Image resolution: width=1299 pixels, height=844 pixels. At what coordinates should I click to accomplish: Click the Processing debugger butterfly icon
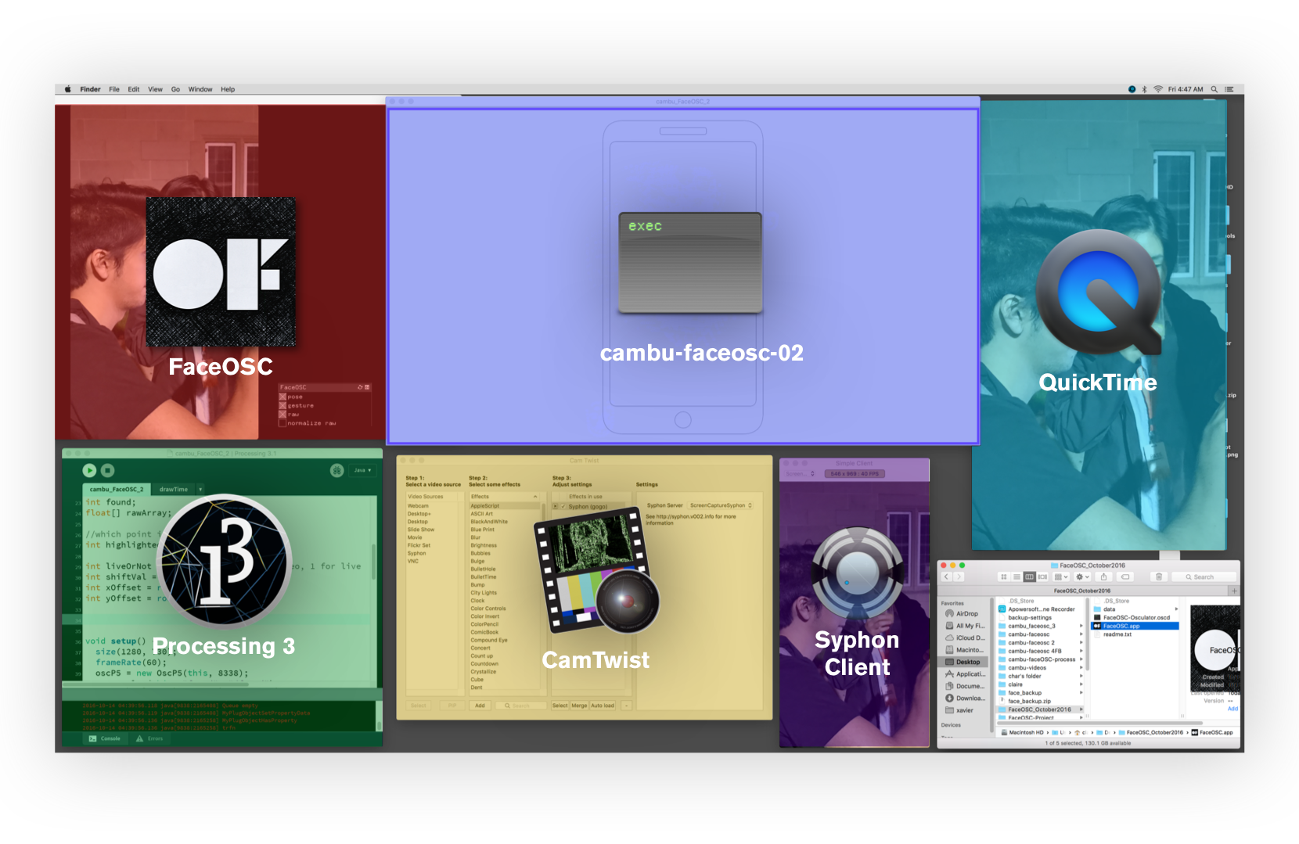point(336,470)
